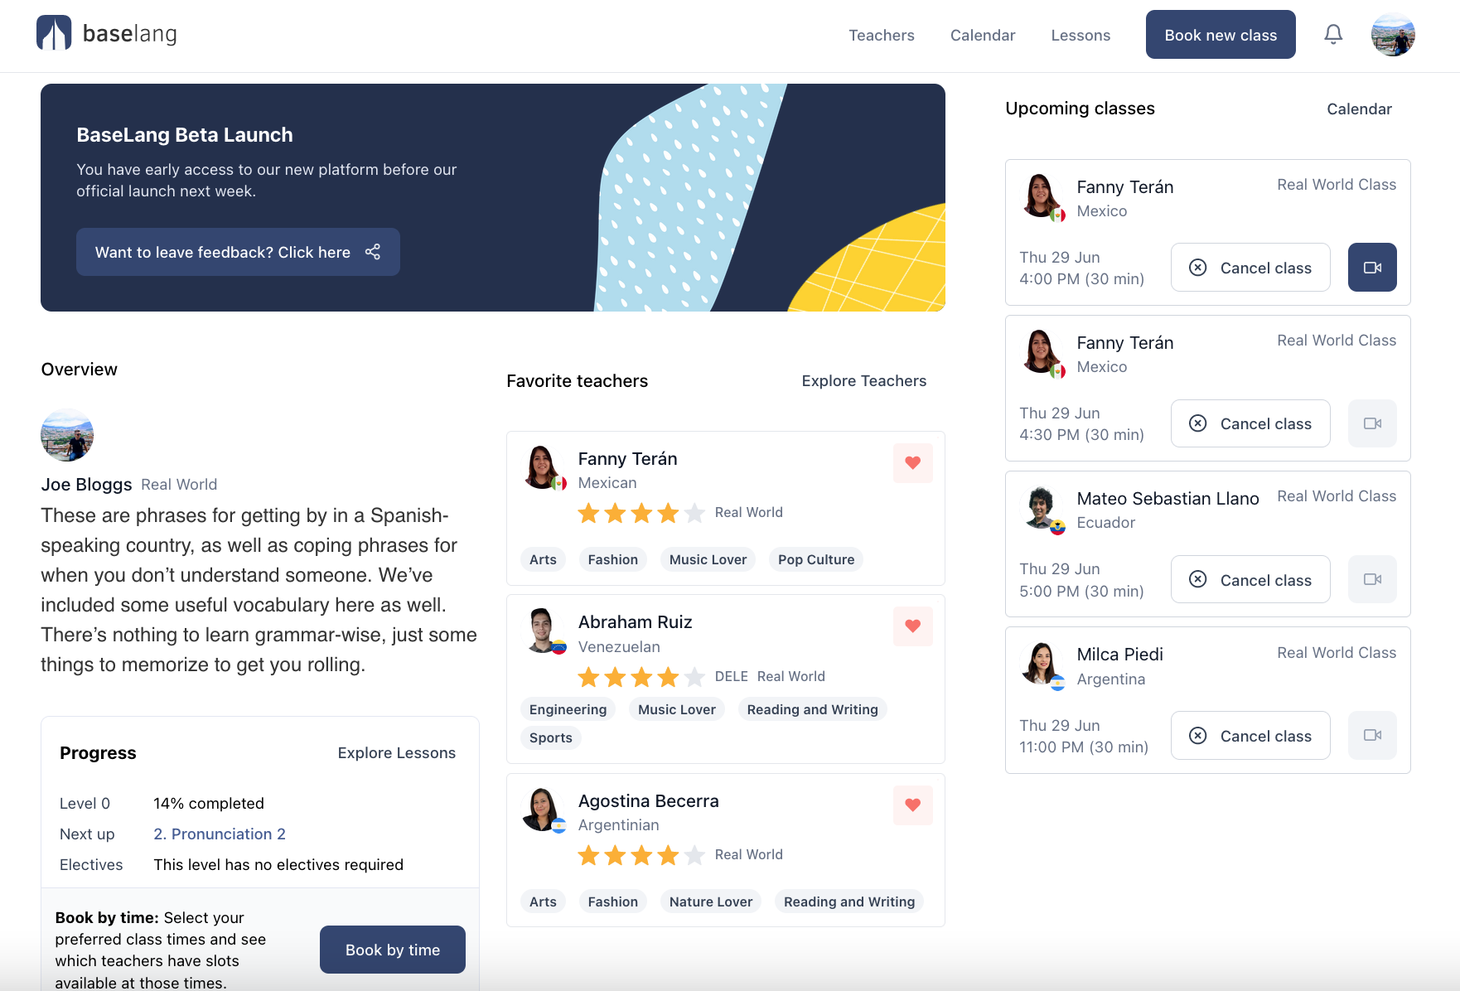This screenshot has height=991, width=1460.
Task: Click Fanny Terán's photo in favorite teachers
Action: 543,467
